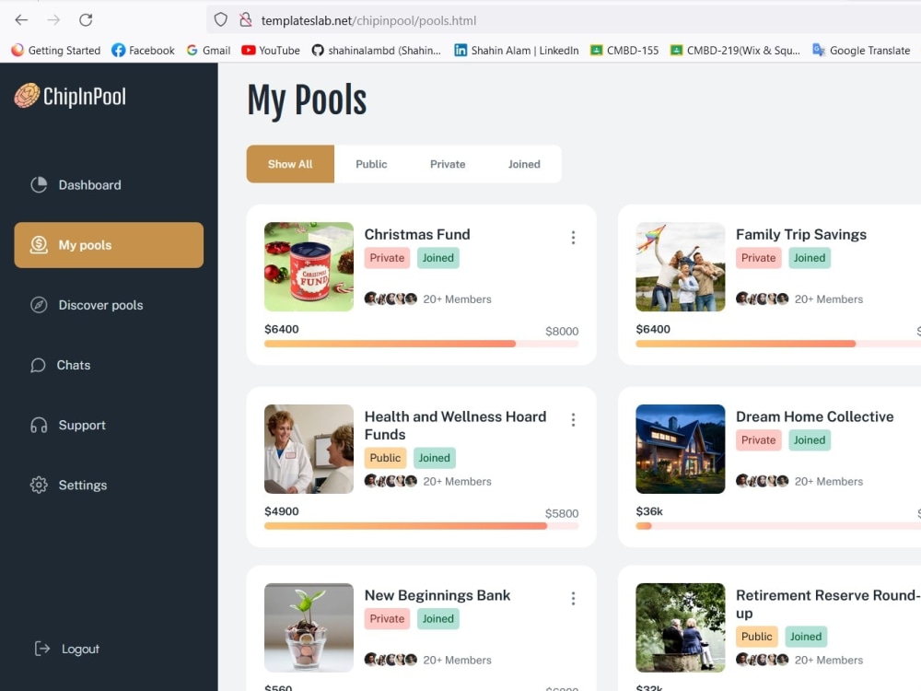Open the Facebook bookmark
The height and width of the screenshot is (691, 921).
(x=144, y=51)
